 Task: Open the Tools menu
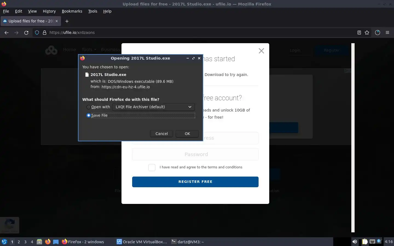(x=92, y=11)
